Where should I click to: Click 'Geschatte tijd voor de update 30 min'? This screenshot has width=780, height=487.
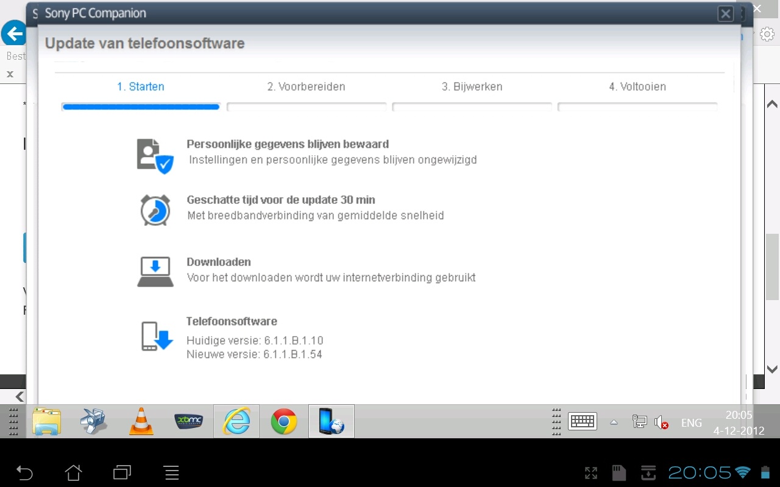(x=281, y=200)
